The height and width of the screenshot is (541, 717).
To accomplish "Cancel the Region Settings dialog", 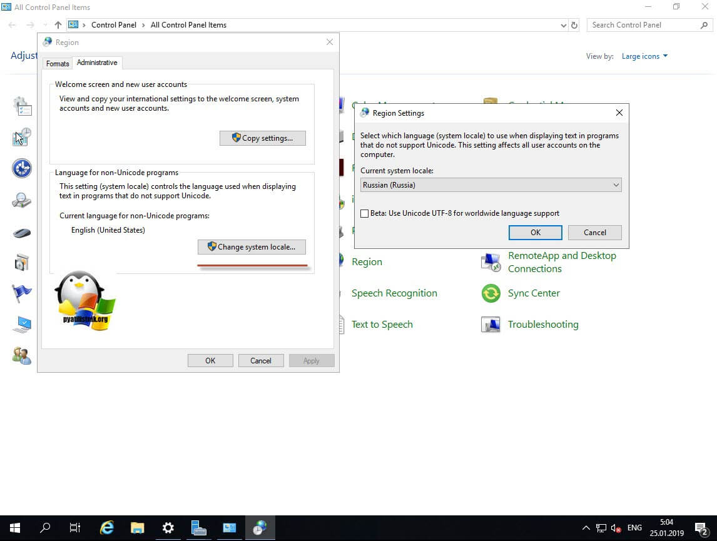I will pyautogui.click(x=594, y=233).
